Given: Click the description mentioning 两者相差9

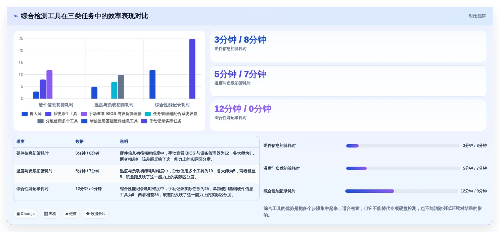Looking at the screenshot, I should click(x=188, y=156).
